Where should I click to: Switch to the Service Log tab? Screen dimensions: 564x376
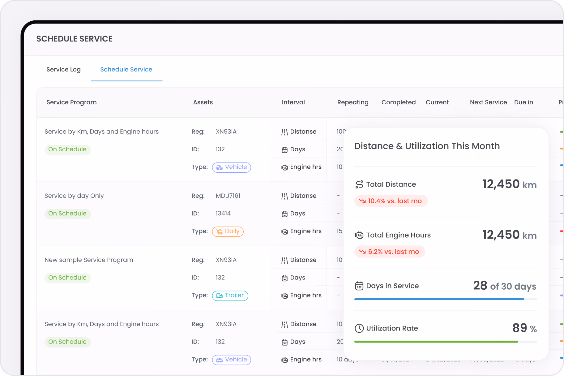[63, 69]
